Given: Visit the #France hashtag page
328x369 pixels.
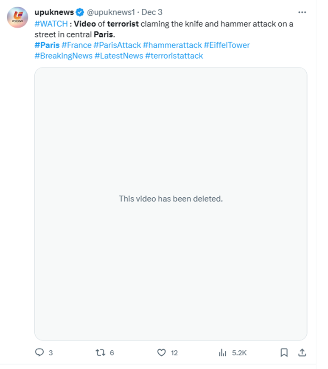Looking at the screenshot, I should (76, 45).
